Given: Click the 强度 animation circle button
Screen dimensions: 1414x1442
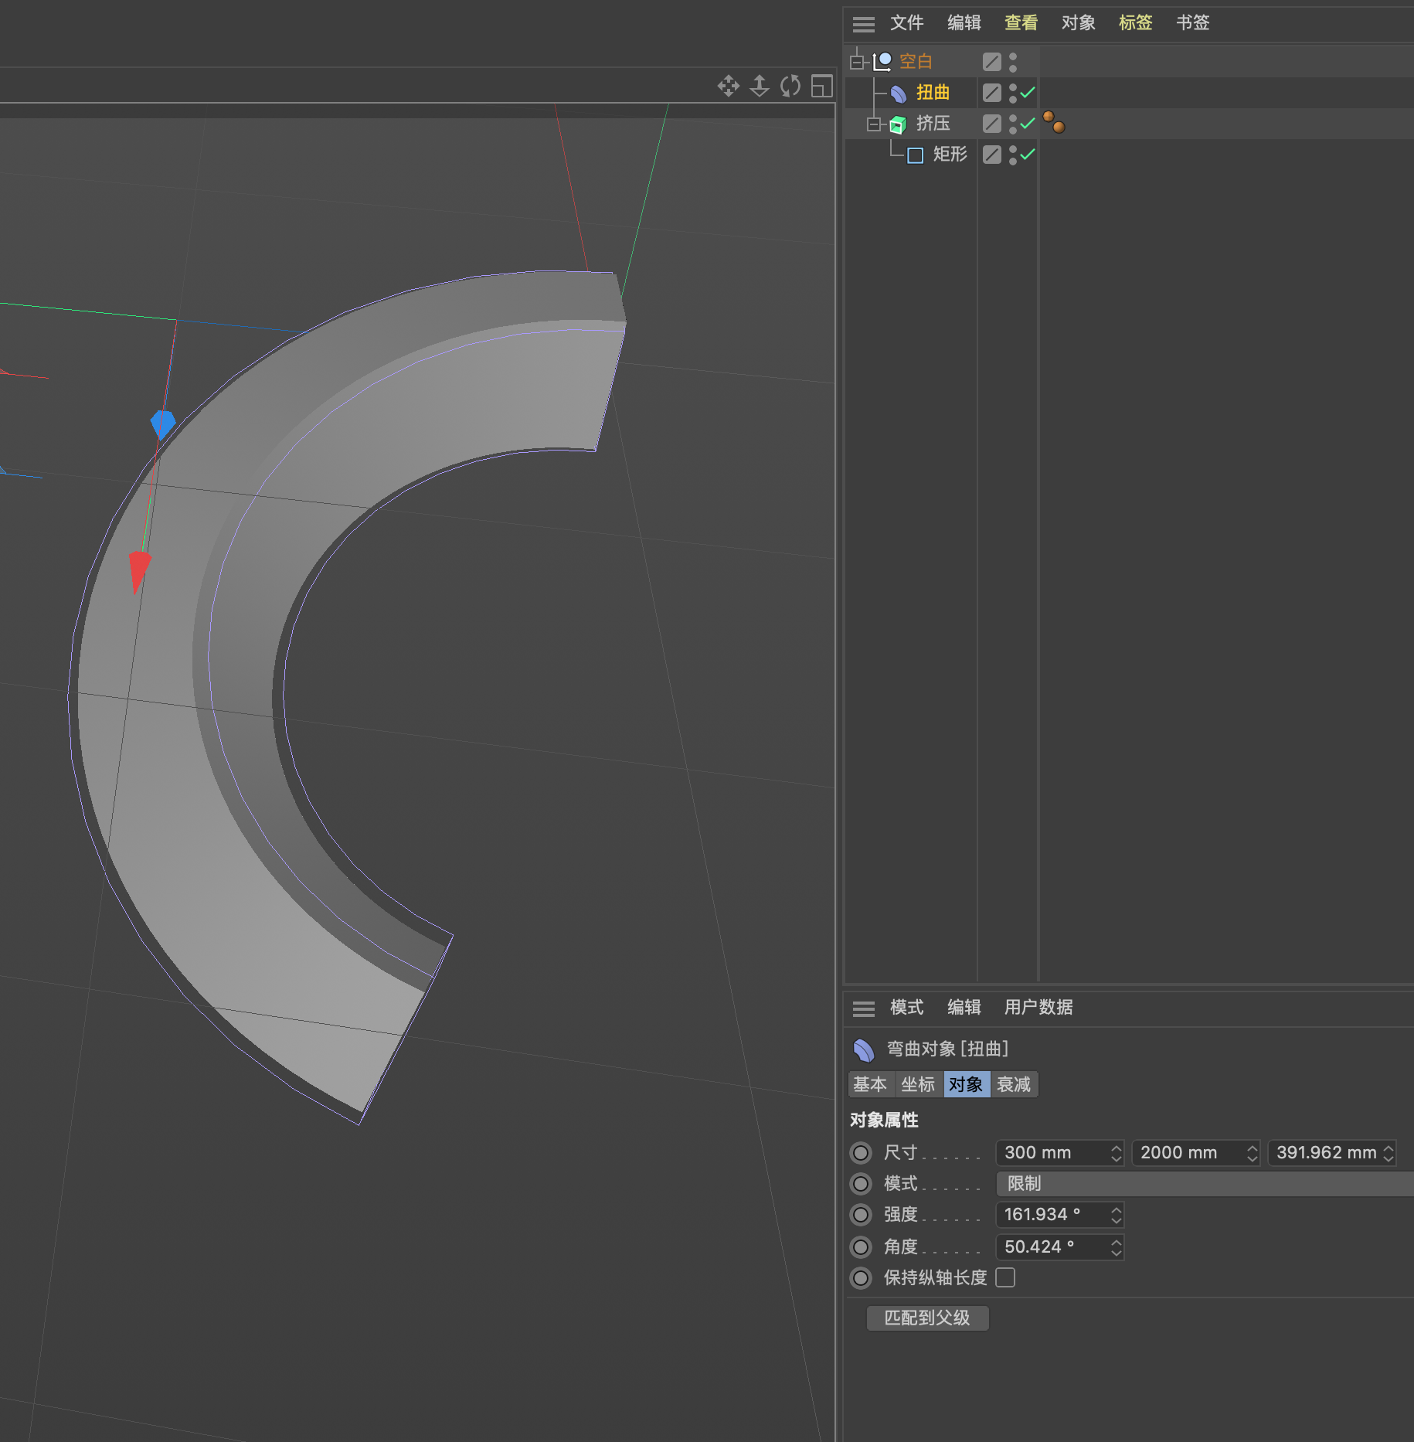Looking at the screenshot, I should pos(861,1215).
